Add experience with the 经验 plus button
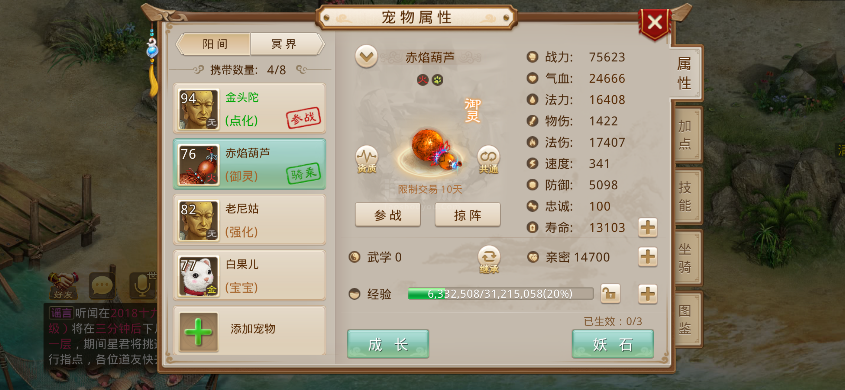 (648, 294)
